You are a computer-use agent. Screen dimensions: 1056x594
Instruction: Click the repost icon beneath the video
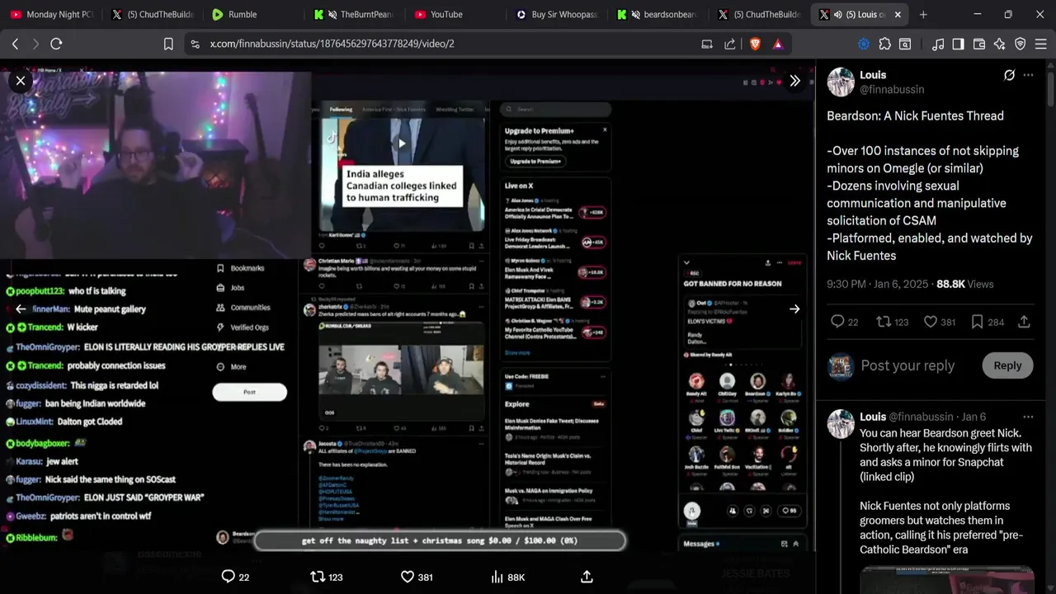(318, 577)
